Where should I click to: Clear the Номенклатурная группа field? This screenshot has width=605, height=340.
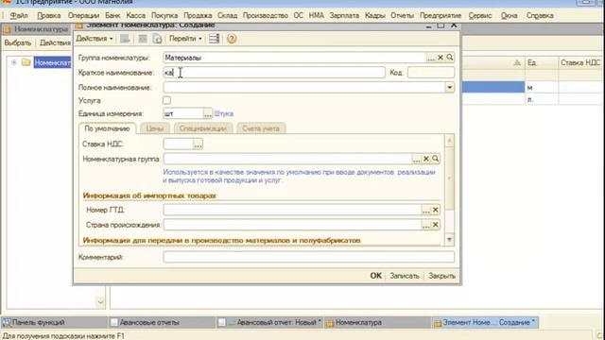[426, 159]
